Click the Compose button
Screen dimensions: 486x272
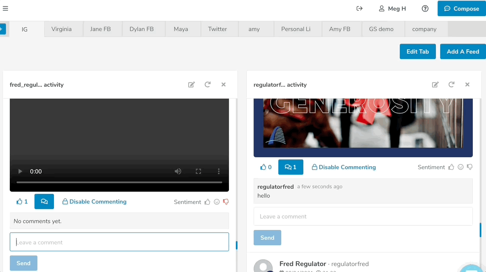(461, 8)
